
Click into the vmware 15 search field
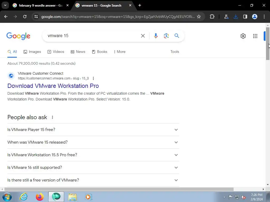[x=93, y=36]
